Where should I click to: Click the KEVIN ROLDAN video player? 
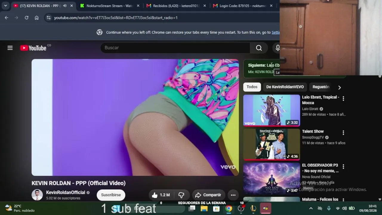point(135,117)
